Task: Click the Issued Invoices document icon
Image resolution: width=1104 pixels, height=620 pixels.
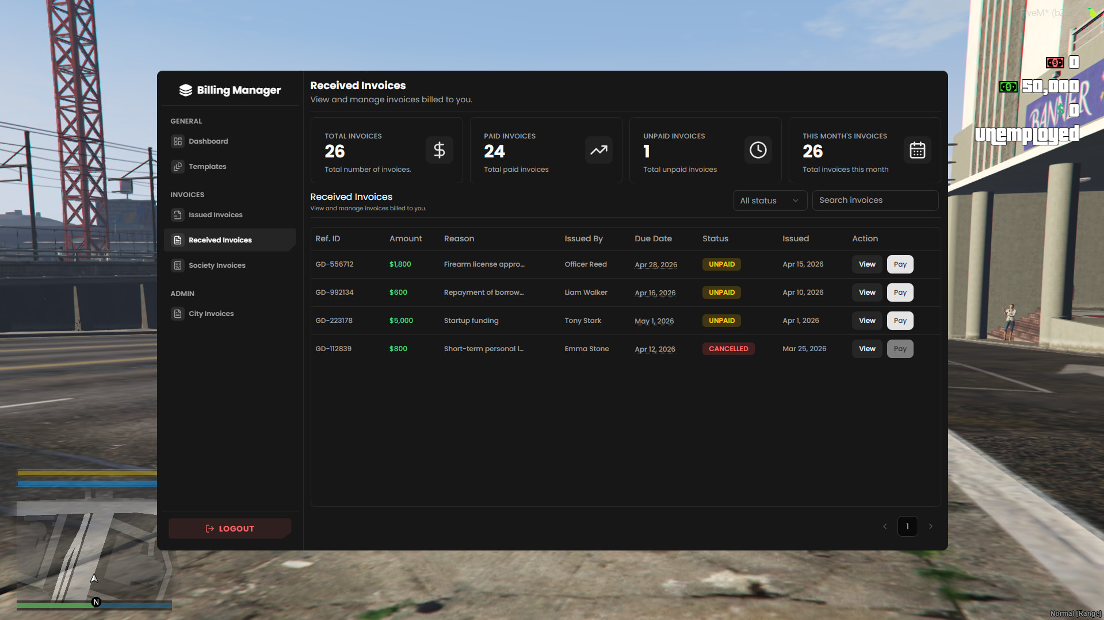Action: tap(178, 215)
